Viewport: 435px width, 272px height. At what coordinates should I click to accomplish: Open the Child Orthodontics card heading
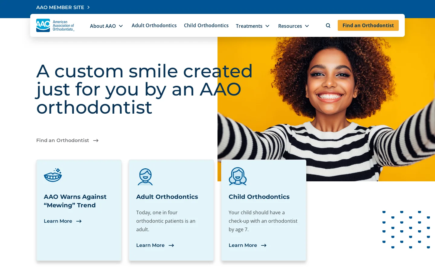coord(259,197)
